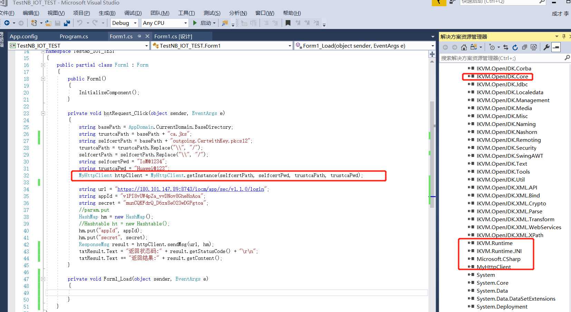Select the IKVM.Runtime.JNI reference
The width and height of the screenshot is (571, 312).
click(499, 251)
